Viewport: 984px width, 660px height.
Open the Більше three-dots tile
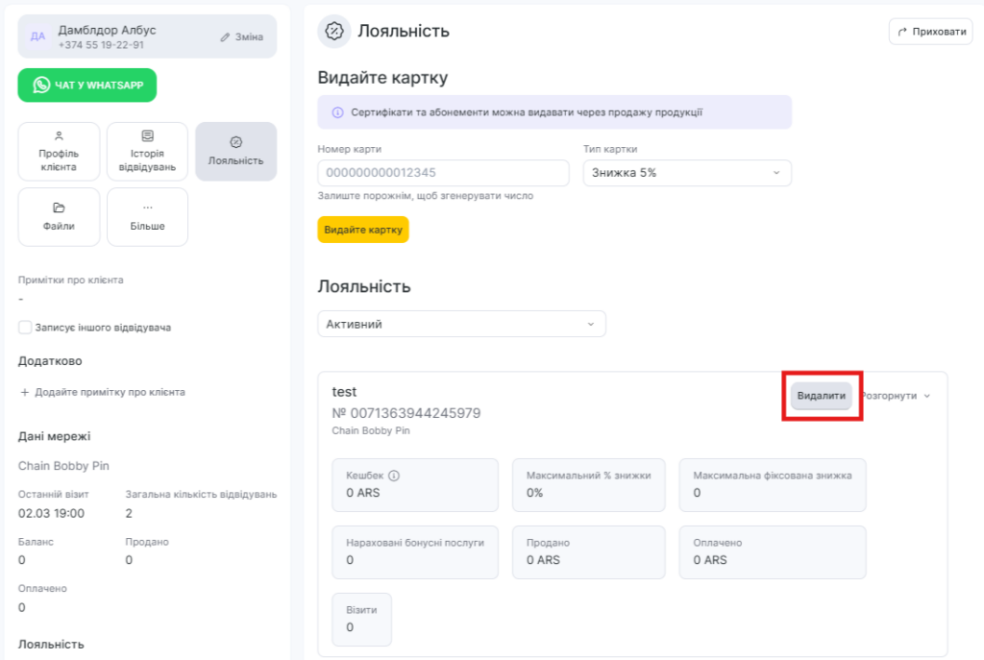coord(147,216)
